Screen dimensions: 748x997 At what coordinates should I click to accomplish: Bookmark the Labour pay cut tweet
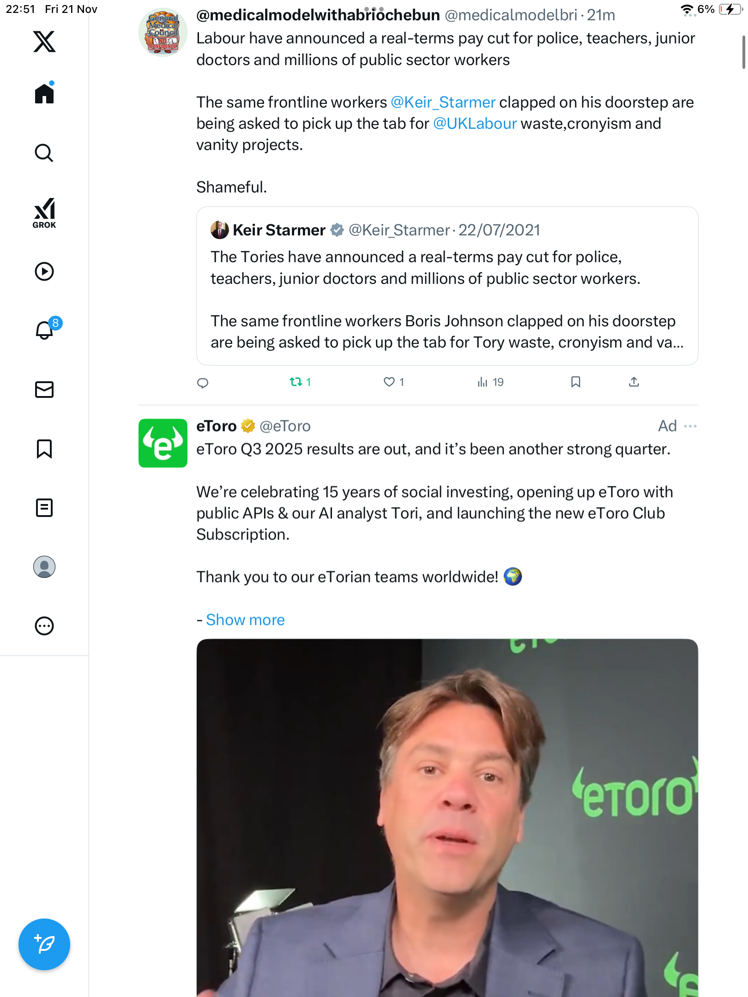click(575, 382)
